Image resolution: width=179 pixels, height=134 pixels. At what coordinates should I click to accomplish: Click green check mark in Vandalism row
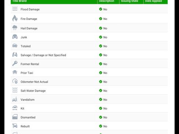coord(101,100)
